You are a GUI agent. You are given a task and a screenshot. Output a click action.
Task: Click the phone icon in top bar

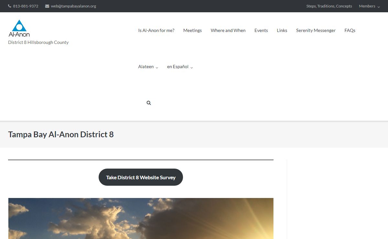pos(9,6)
